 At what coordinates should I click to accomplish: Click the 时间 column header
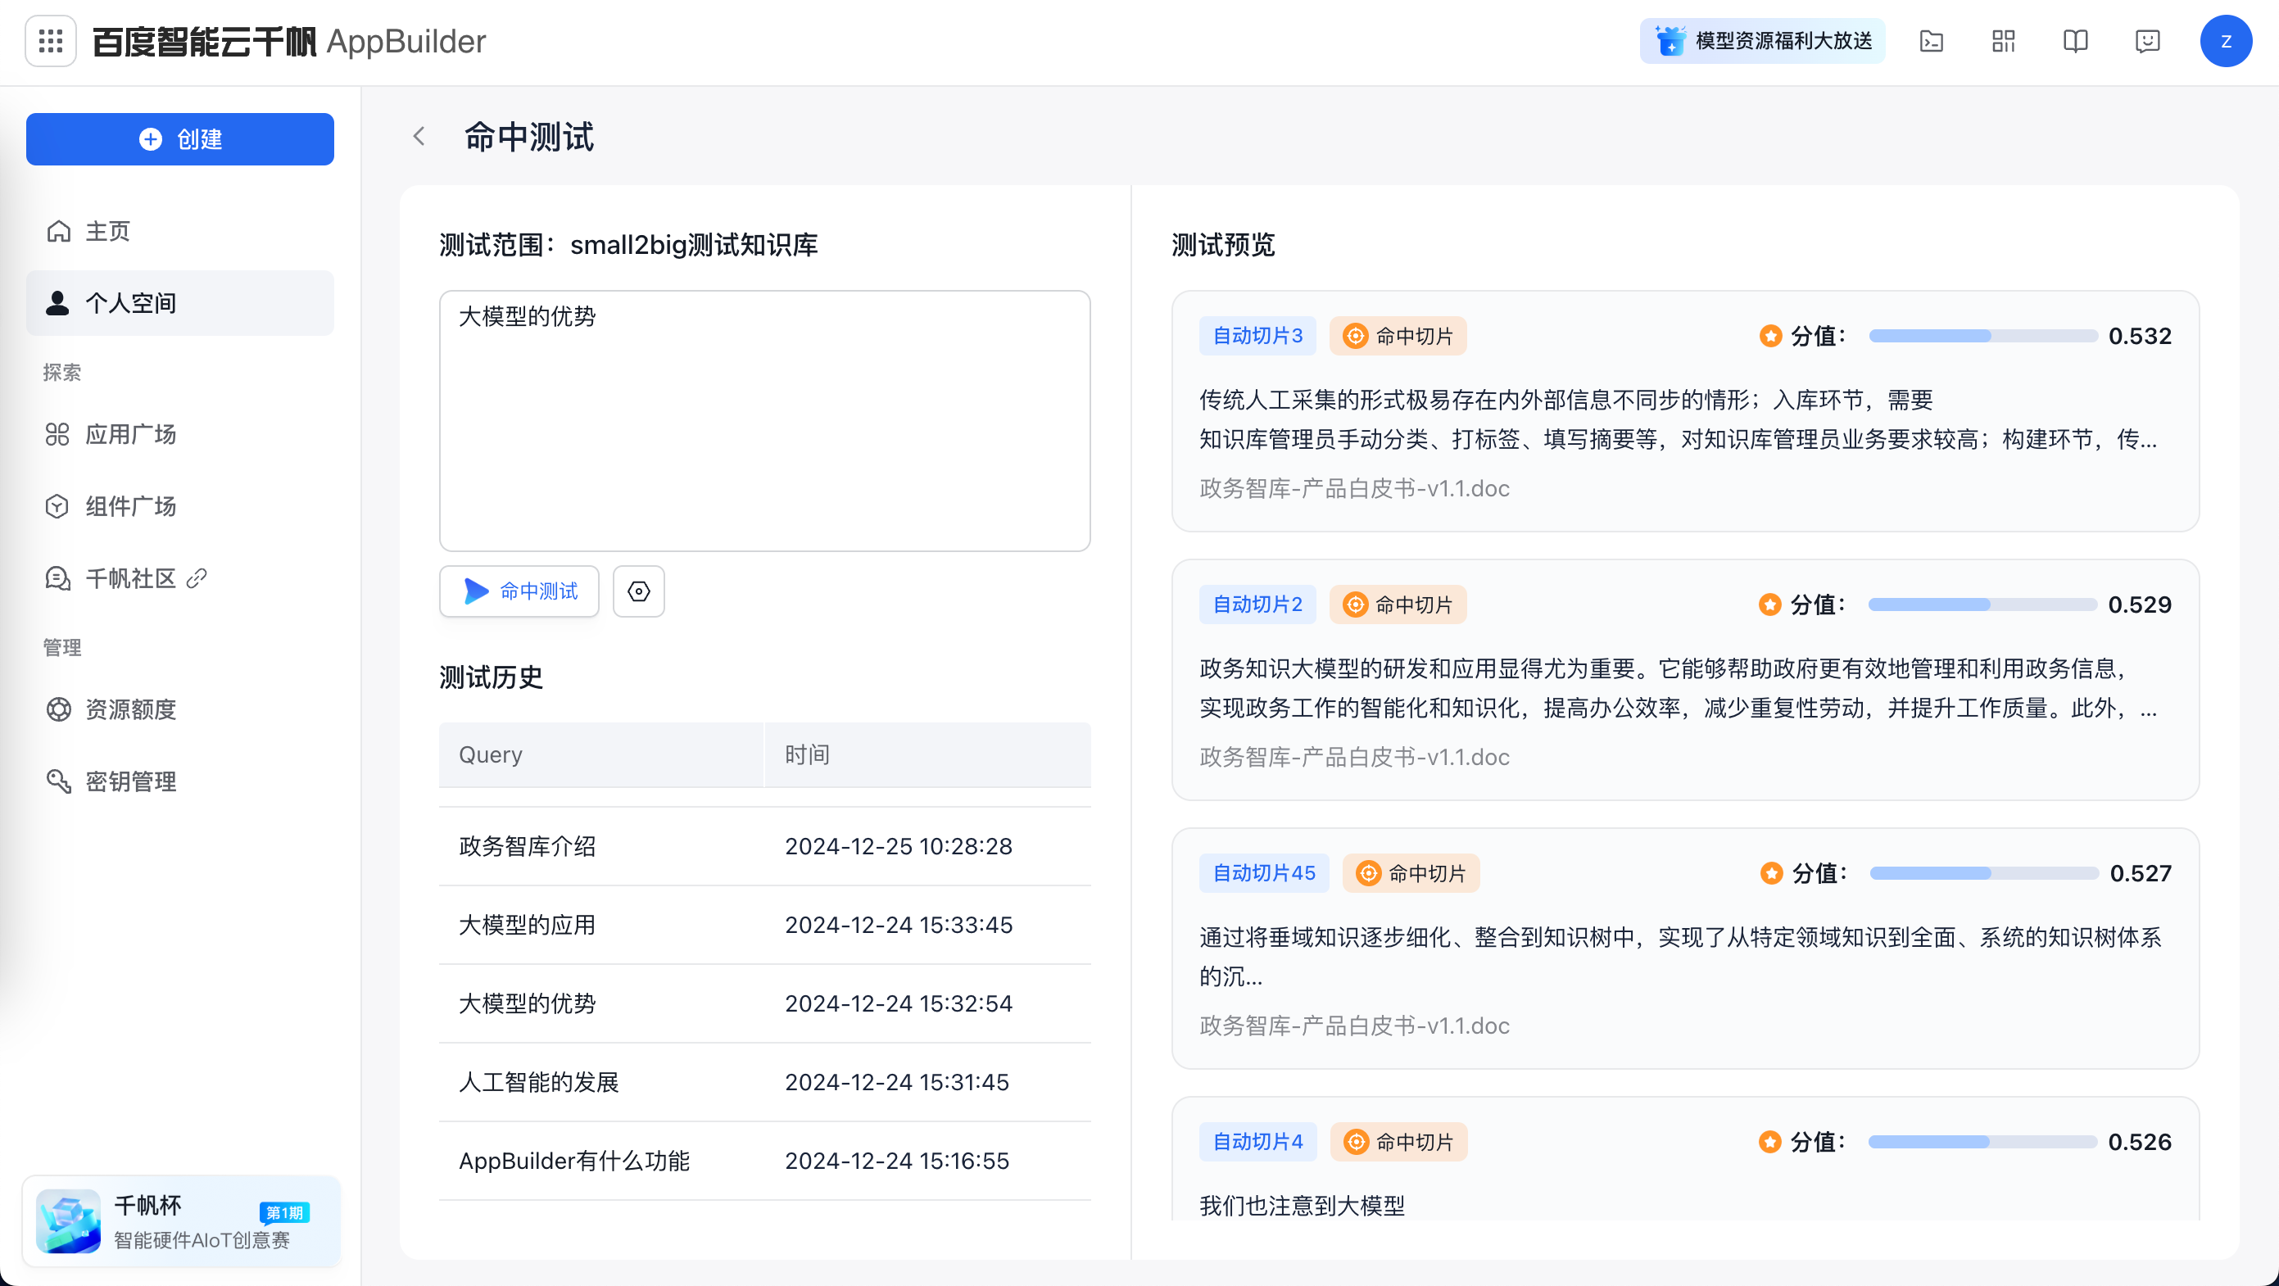coord(928,754)
